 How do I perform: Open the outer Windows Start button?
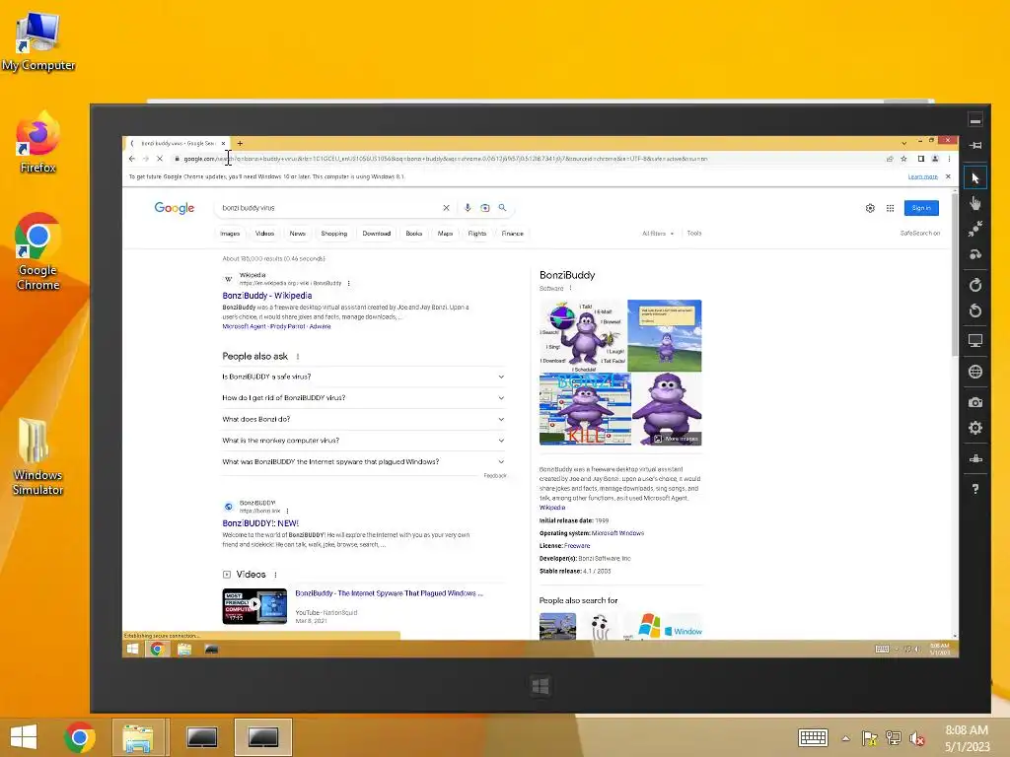click(x=24, y=737)
